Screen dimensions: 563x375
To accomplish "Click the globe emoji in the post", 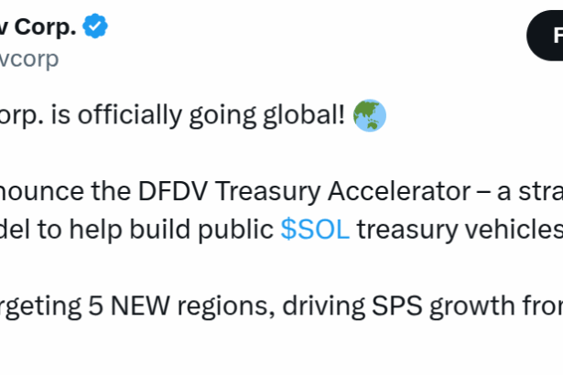I will point(369,116).
